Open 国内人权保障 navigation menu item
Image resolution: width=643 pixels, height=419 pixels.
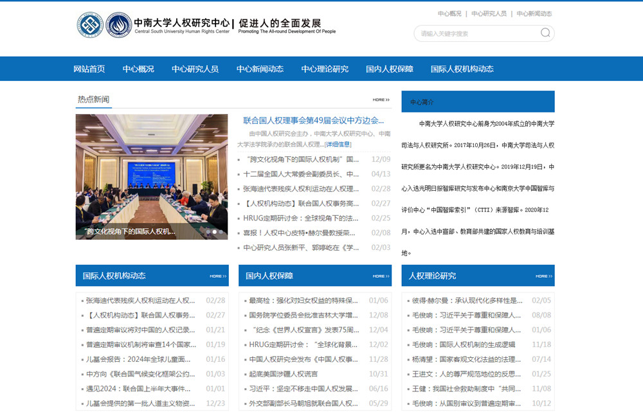click(x=390, y=69)
